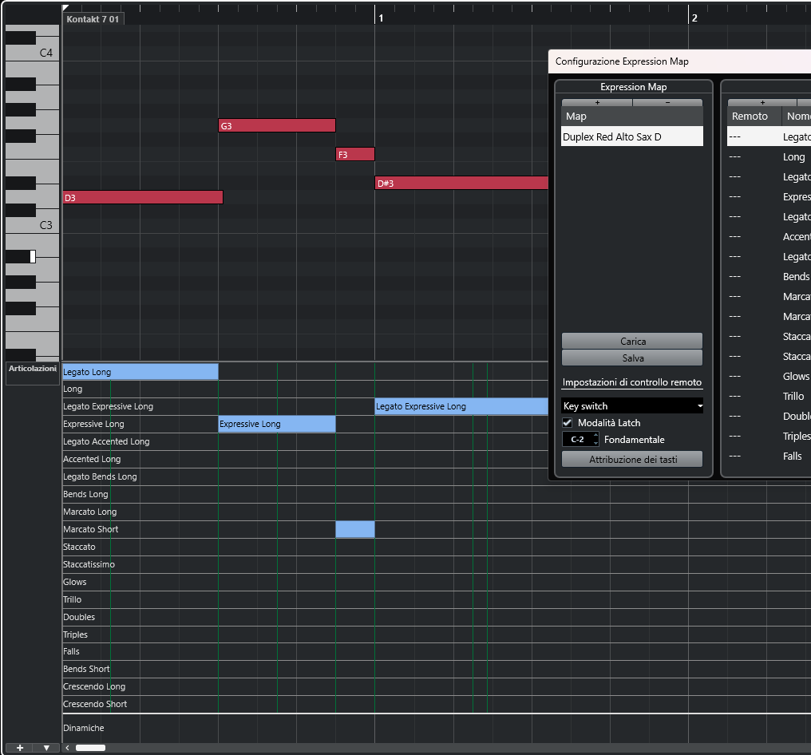Click the Long articulation lane label
Image resolution: width=811 pixels, height=755 pixels.
(73, 389)
